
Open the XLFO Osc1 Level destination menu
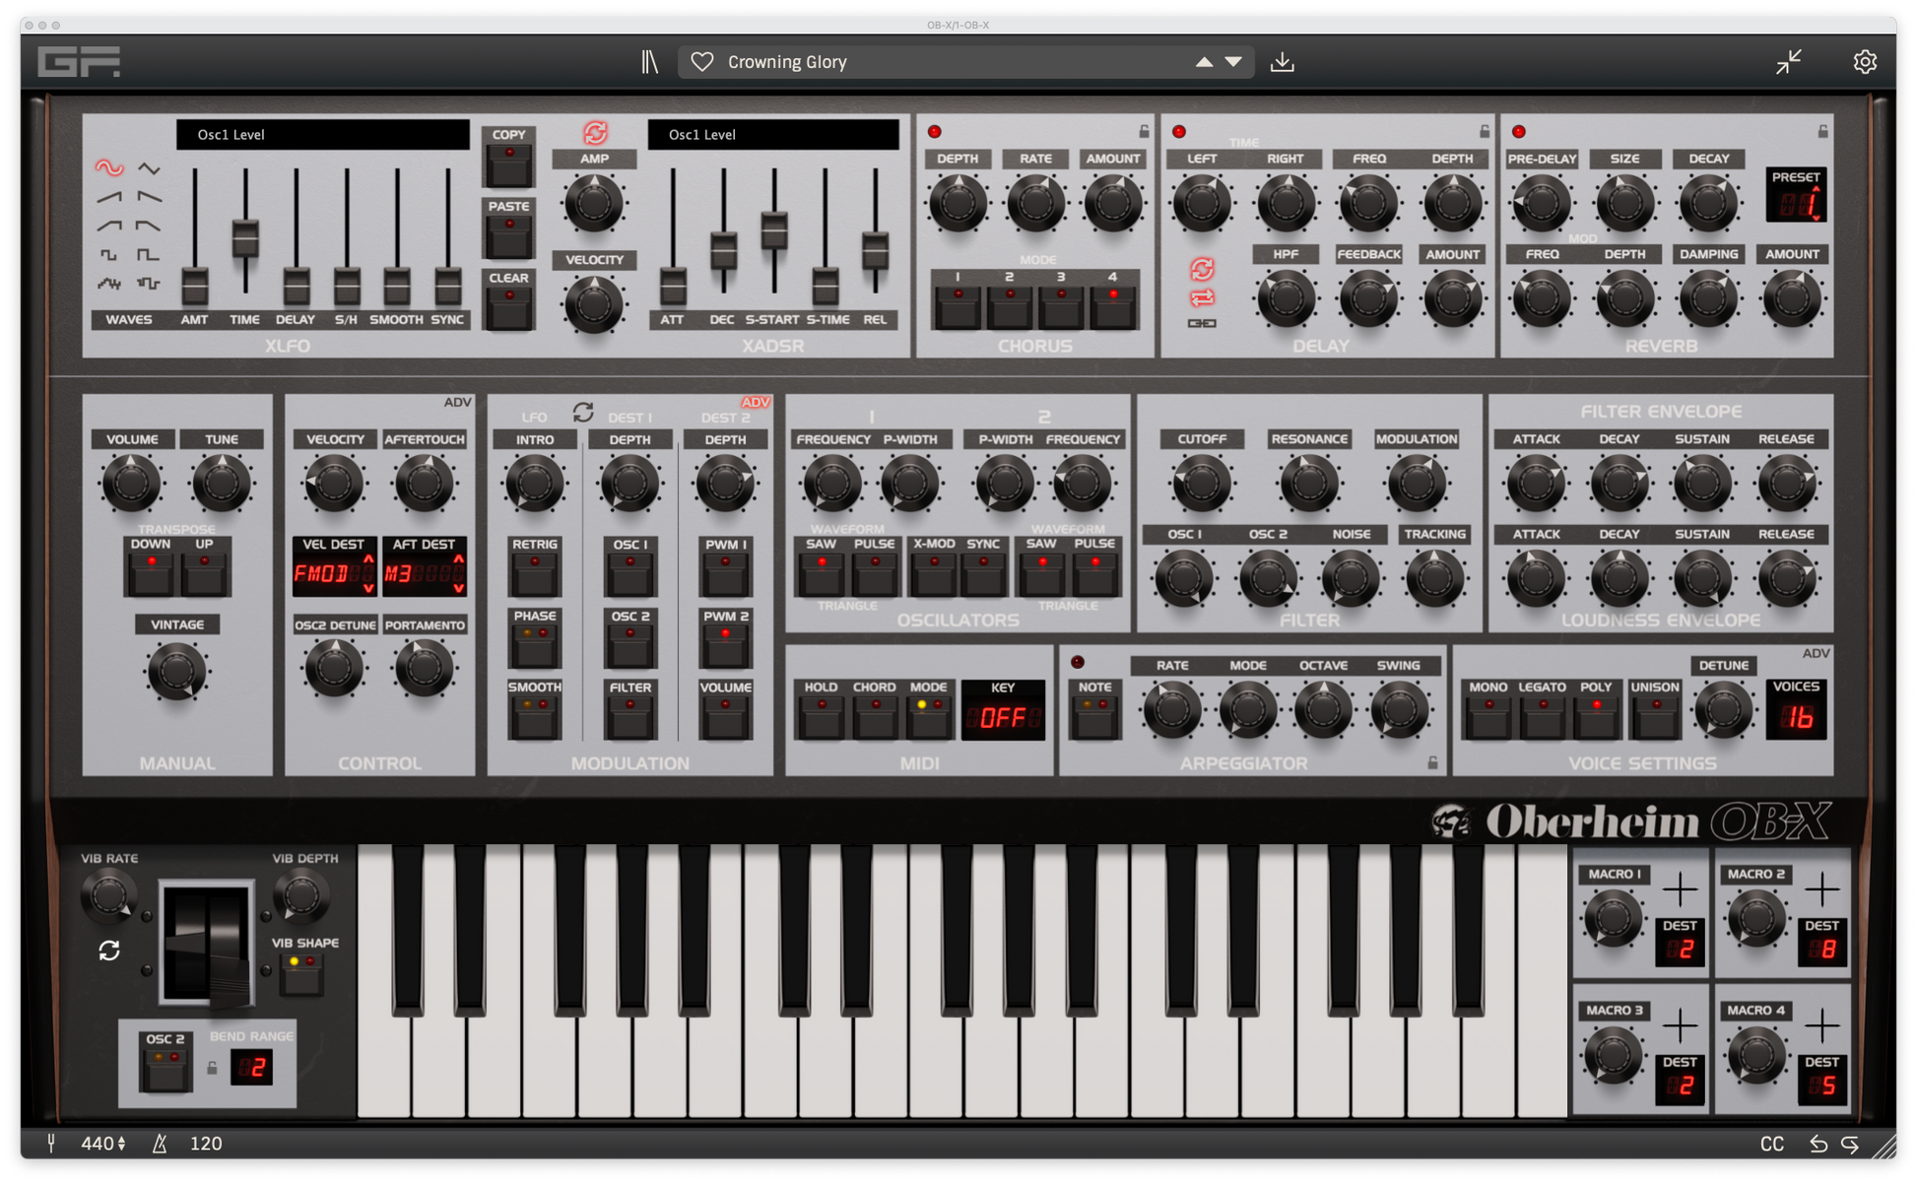tap(322, 135)
